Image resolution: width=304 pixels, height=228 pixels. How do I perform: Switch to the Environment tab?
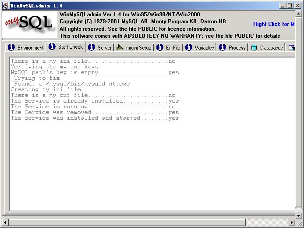click(x=25, y=47)
